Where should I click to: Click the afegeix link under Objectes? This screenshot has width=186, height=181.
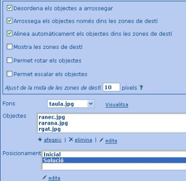click(53, 140)
